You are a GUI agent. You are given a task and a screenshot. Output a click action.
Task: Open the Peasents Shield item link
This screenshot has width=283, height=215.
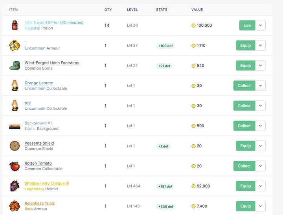(x=39, y=143)
